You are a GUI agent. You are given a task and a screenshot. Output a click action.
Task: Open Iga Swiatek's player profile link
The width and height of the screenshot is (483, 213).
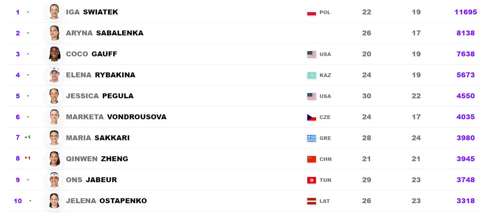click(x=92, y=12)
